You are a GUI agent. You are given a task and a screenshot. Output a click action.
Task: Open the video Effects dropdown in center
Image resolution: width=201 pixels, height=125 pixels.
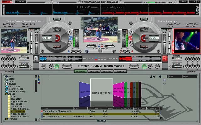(x=109, y=47)
